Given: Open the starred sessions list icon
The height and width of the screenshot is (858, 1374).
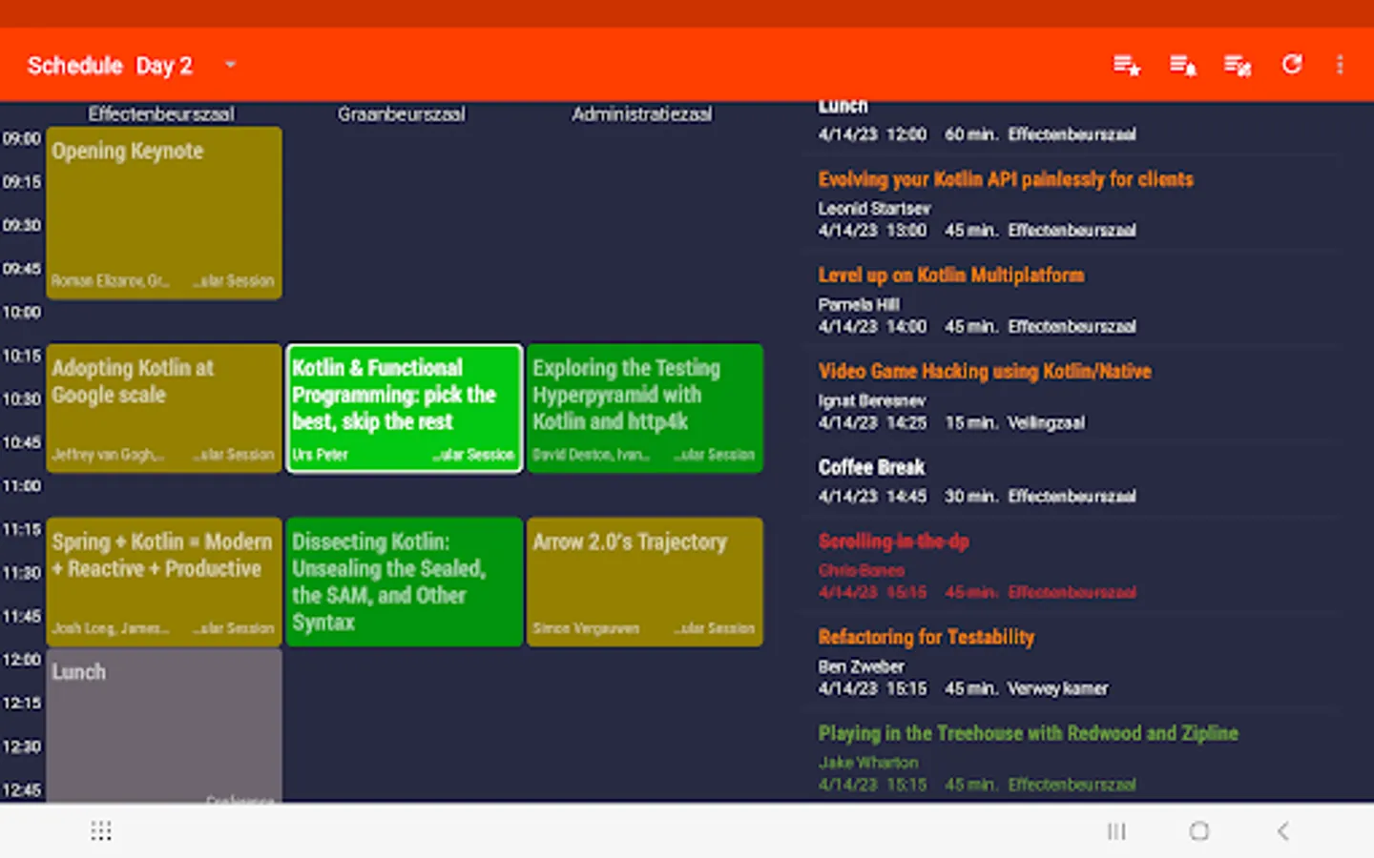Looking at the screenshot, I should point(1127,65).
